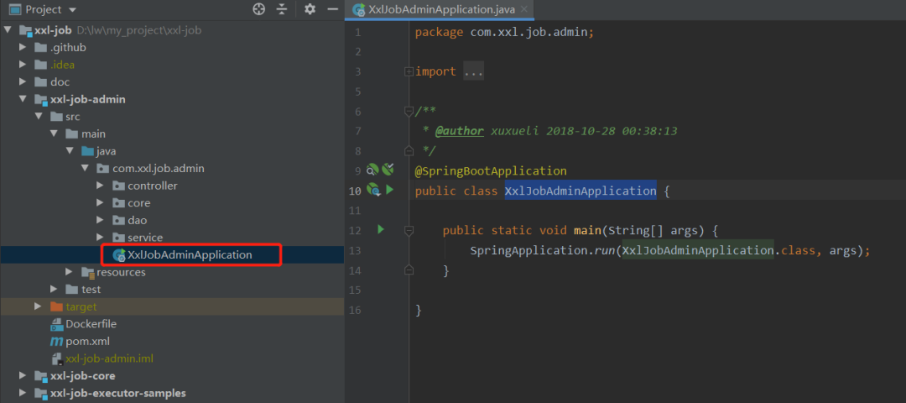Expand the dao package
The image size is (906, 403).
100,220
